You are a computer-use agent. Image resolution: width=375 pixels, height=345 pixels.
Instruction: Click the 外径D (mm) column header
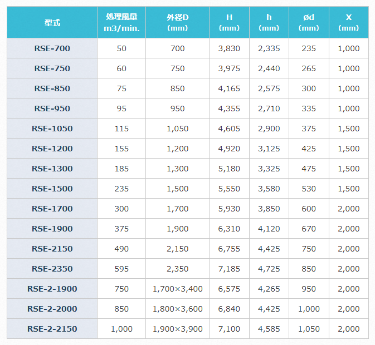pyautogui.click(x=177, y=22)
